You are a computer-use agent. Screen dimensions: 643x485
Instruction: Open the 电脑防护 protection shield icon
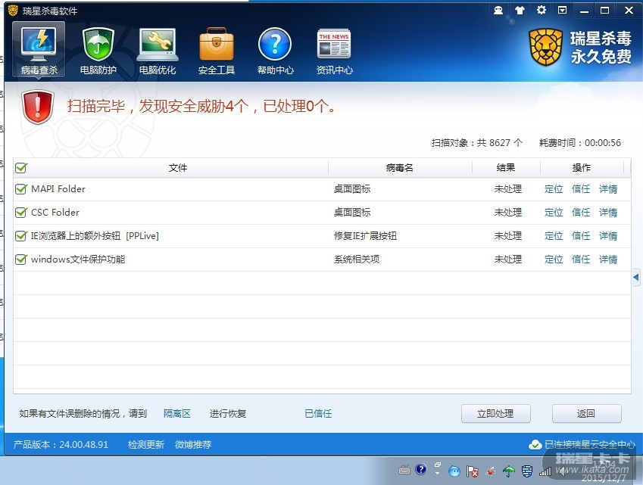coord(98,50)
